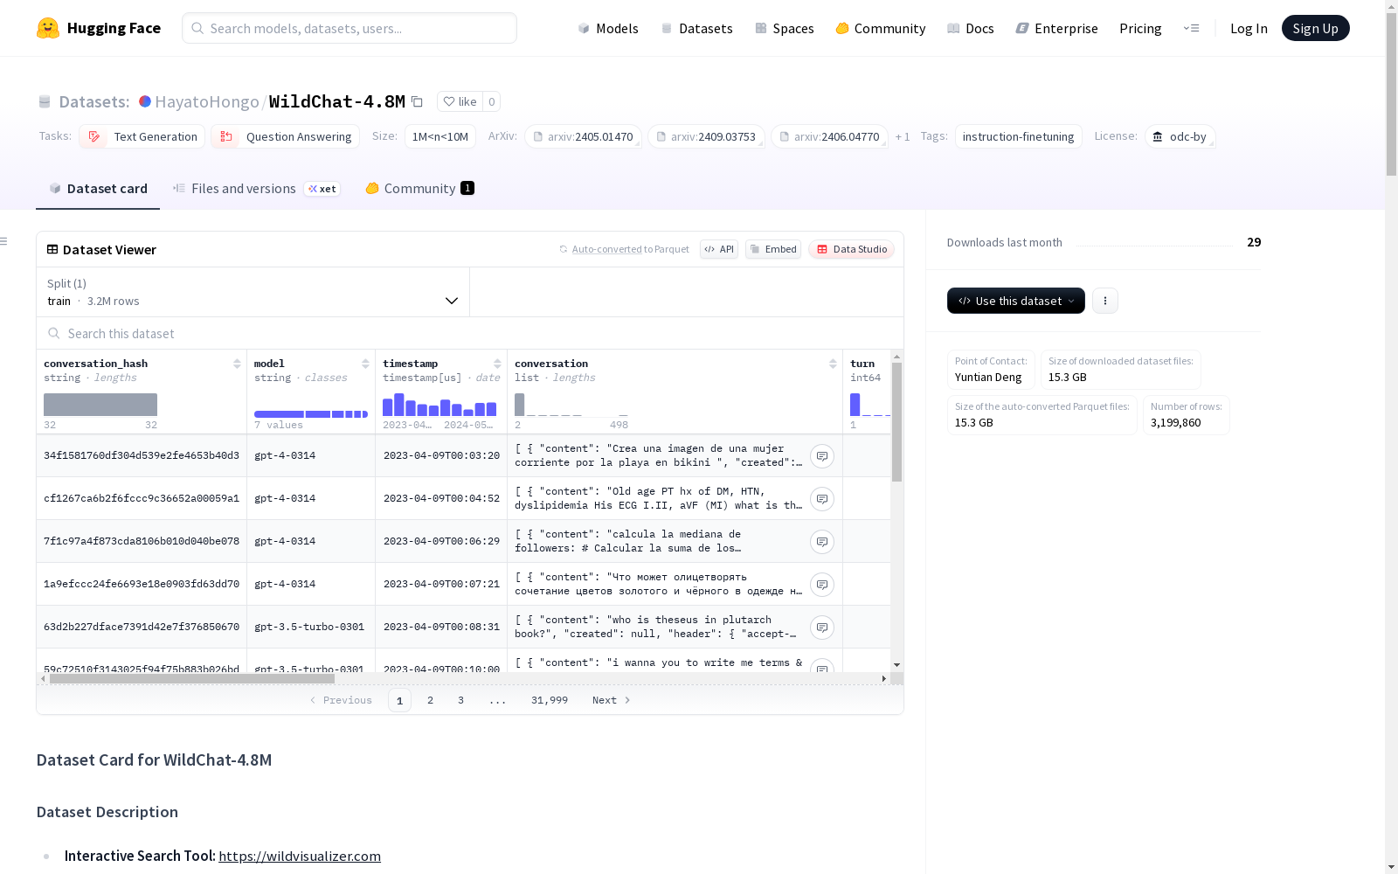Click the Sign Up button
Viewport: 1398px width, 874px height.
pos(1315,28)
